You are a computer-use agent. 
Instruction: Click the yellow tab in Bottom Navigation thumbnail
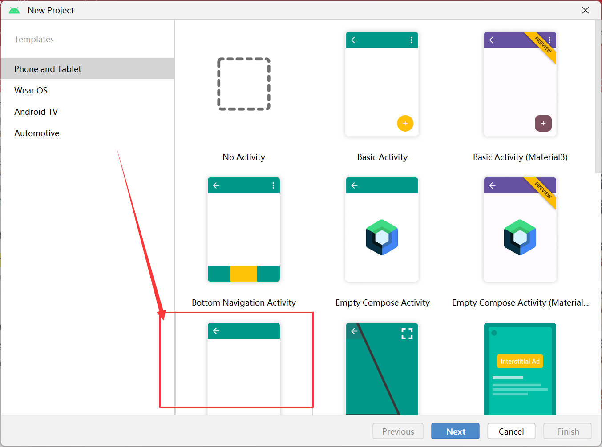[244, 273]
